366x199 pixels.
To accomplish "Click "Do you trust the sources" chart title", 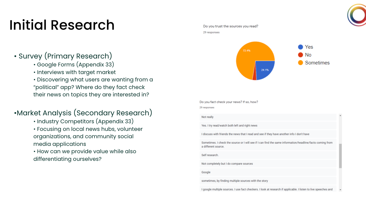I will click(231, 26).
